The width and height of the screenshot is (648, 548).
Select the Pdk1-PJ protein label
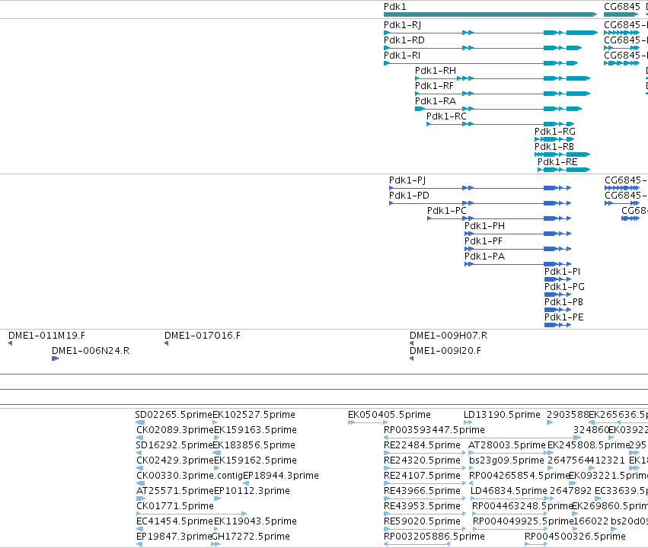[x=407, y=180]
